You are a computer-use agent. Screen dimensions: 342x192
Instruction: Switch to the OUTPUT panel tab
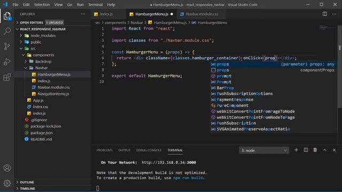pyautogui.click(x=125, y=150)
